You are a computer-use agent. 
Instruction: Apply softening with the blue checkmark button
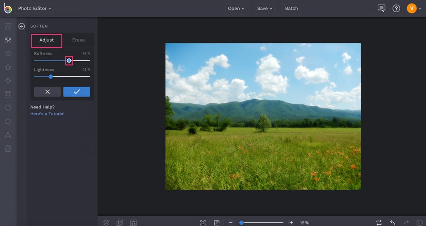(x=77, y=92)
